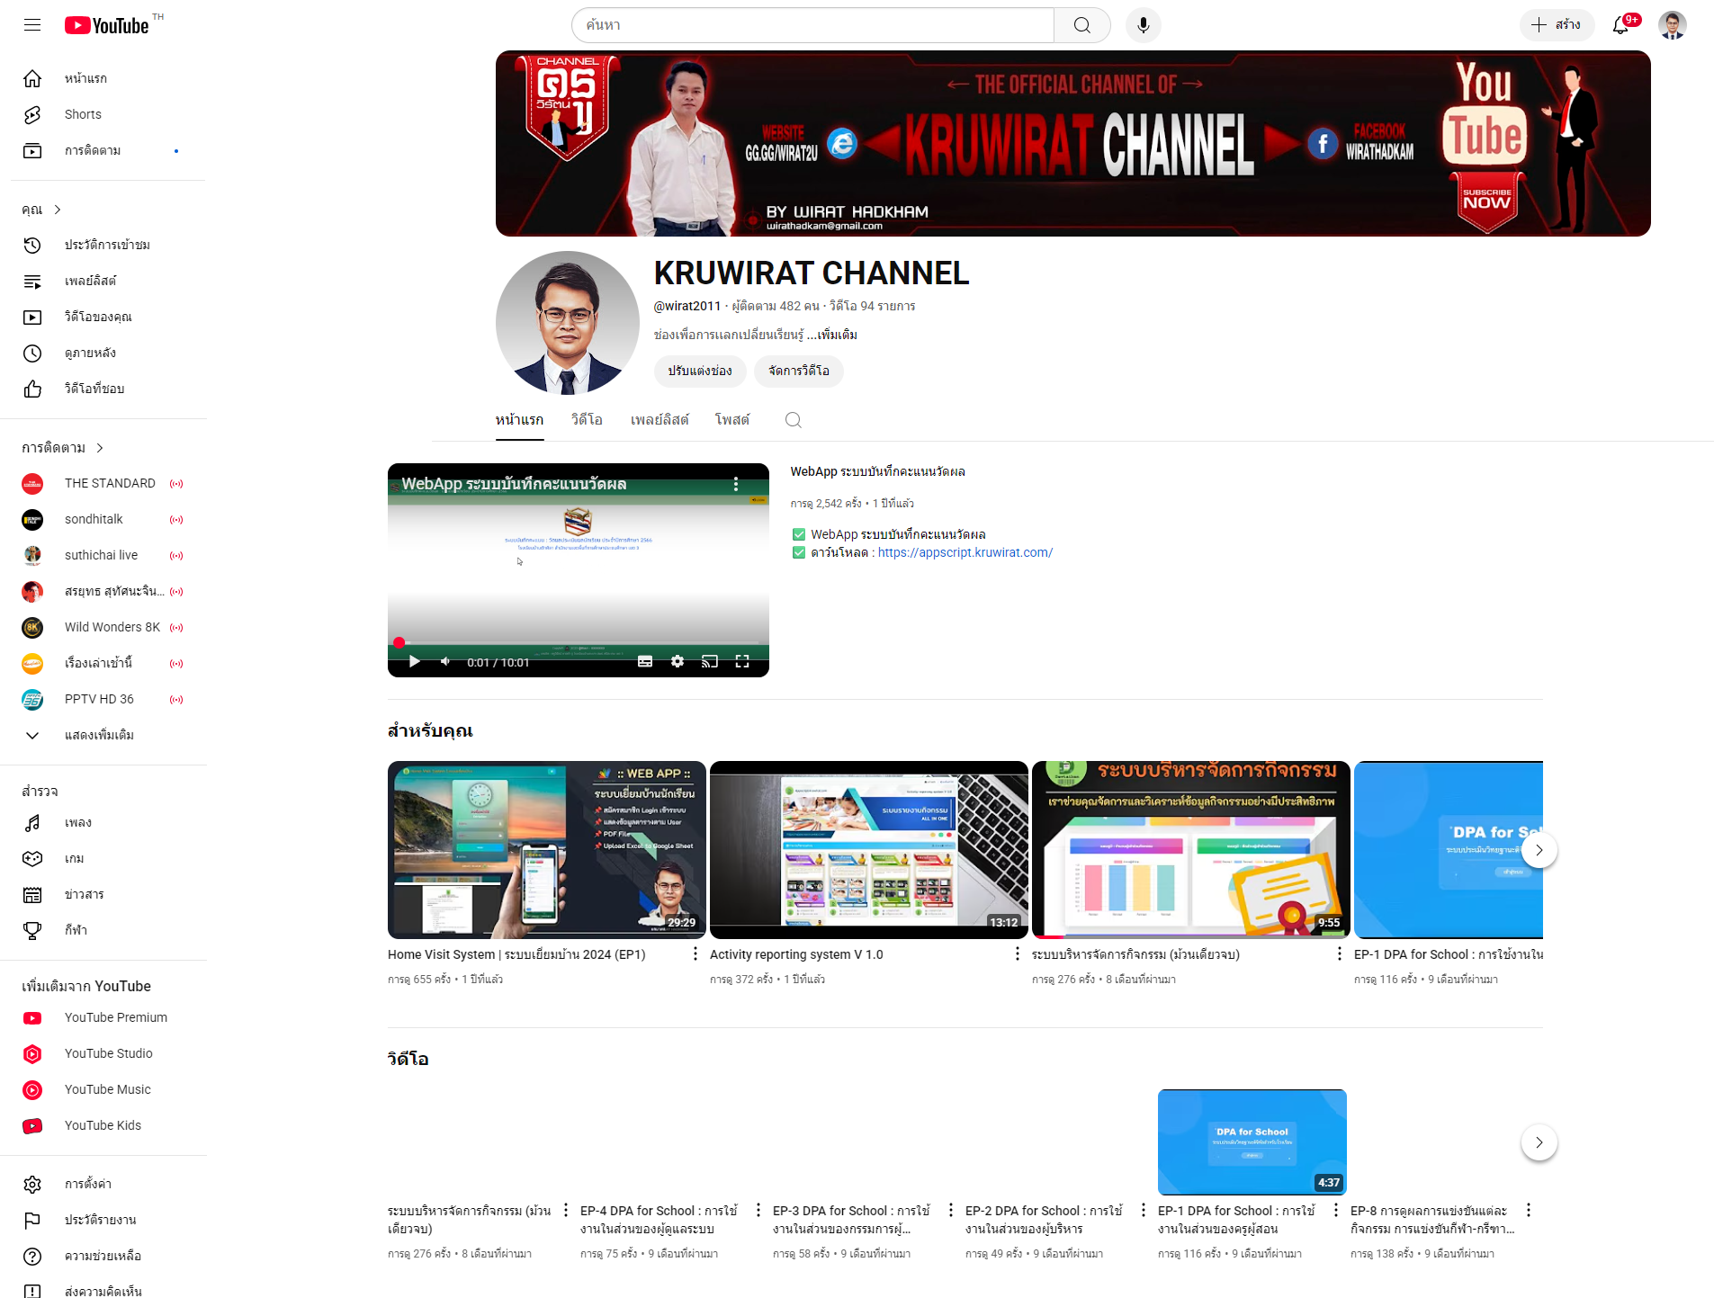
Task: Switch to the วิดีโอ channel tab
Action: pos(587,420)
